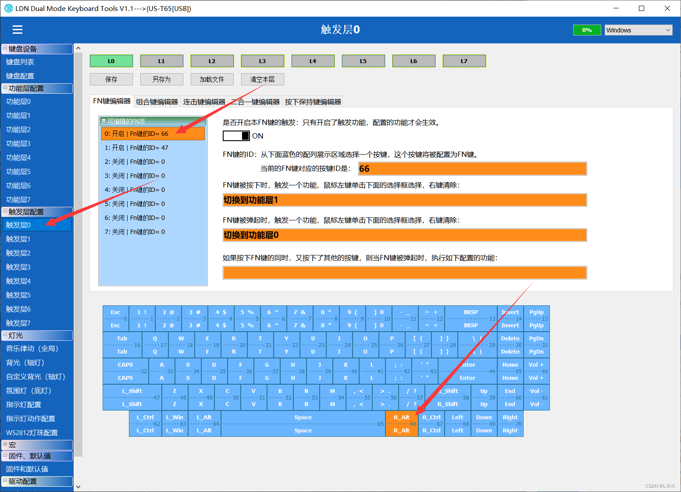
Task: Select 触发层0 in sidebar
Action: click(x=37, y=225)
